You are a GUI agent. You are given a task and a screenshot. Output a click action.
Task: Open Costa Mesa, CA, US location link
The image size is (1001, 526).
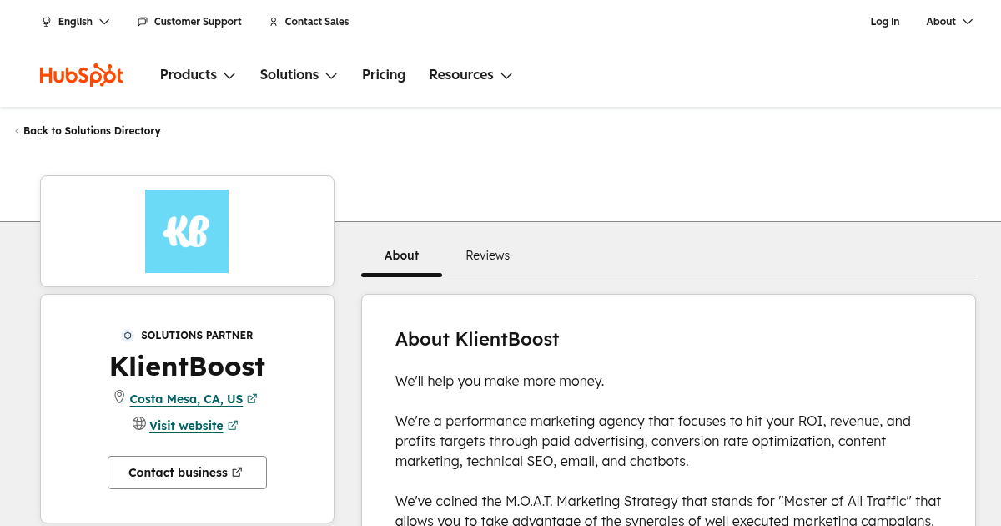[x=186, y=399]
